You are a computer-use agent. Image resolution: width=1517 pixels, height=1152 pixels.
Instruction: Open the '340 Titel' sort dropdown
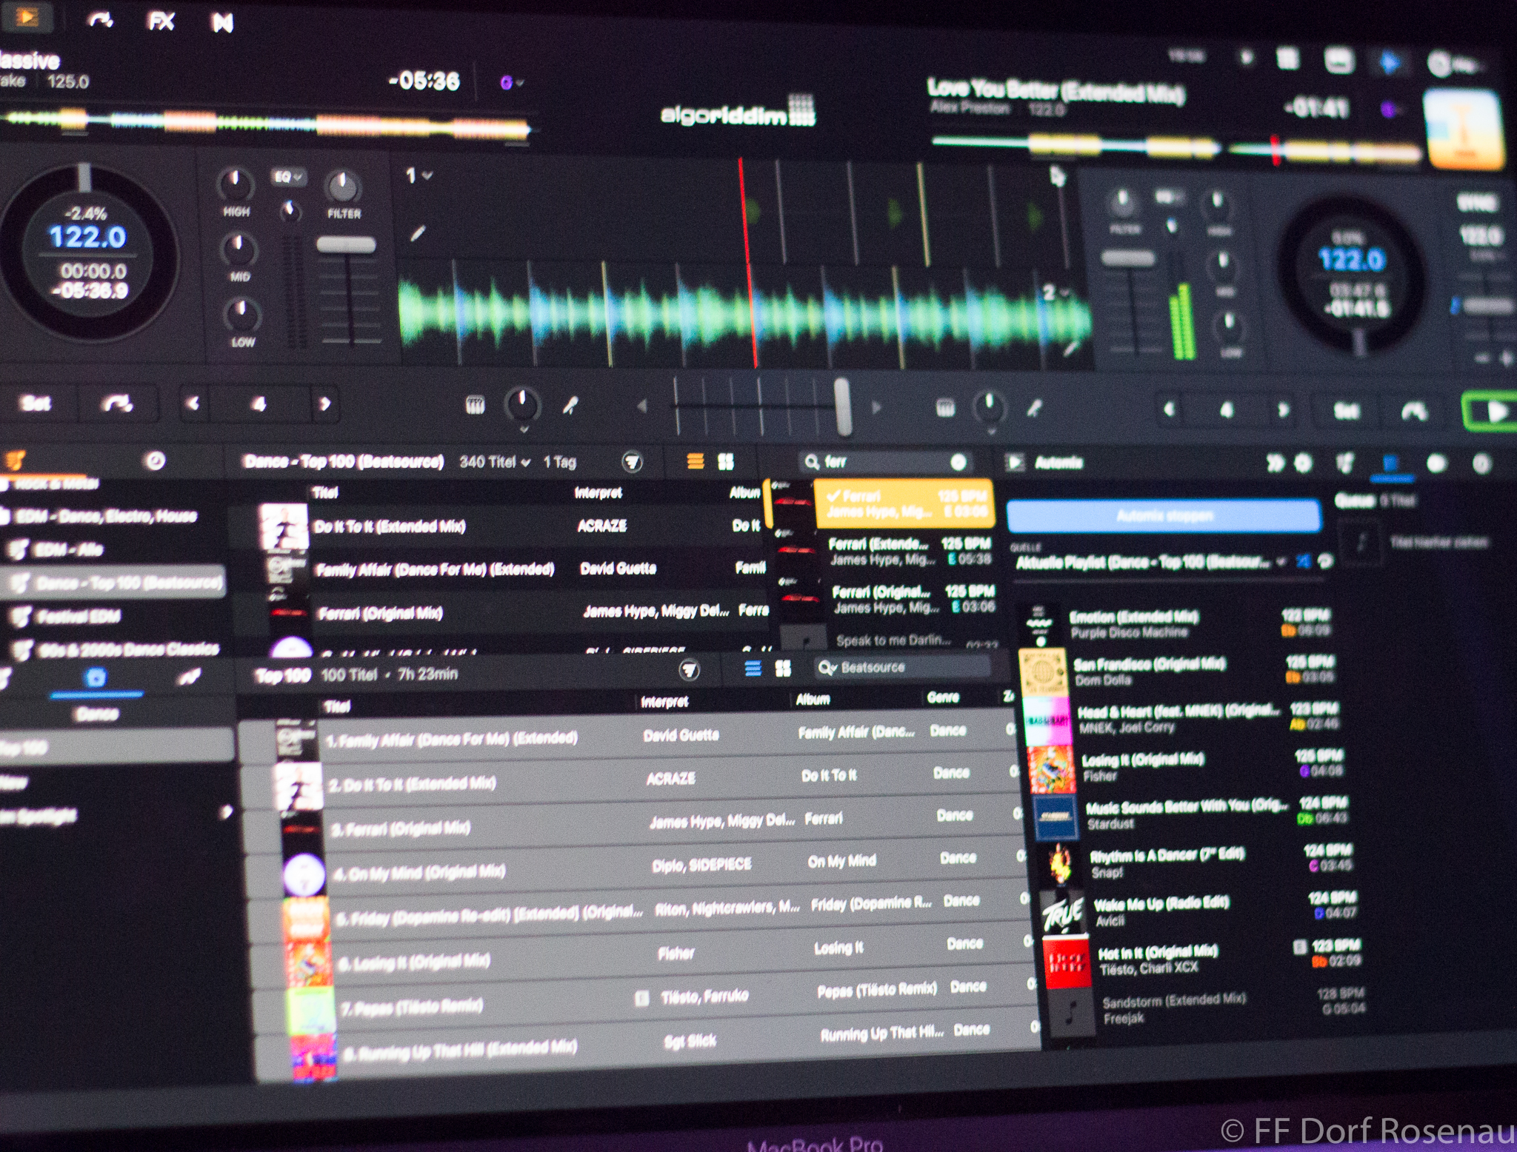click(495, 462)
